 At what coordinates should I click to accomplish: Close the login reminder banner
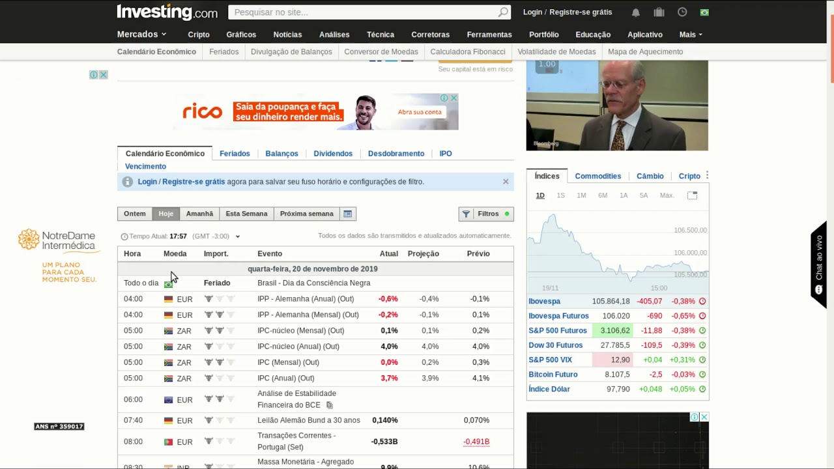[x=506, y=182]
